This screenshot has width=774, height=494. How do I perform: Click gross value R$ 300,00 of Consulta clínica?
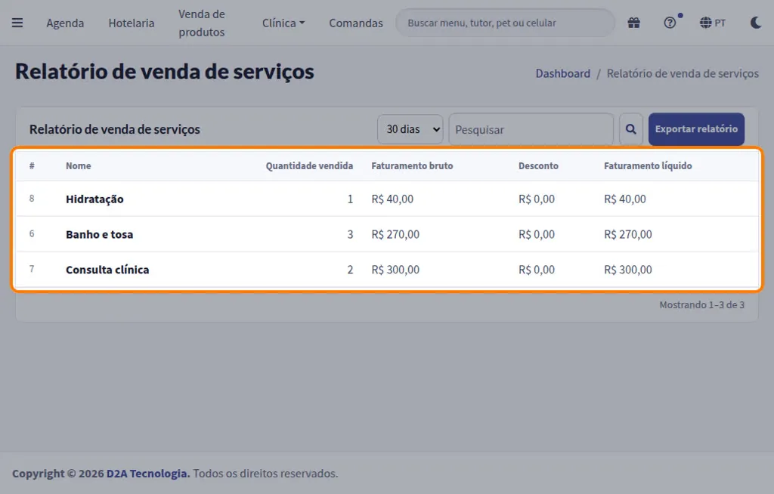[x=395, y=270]
